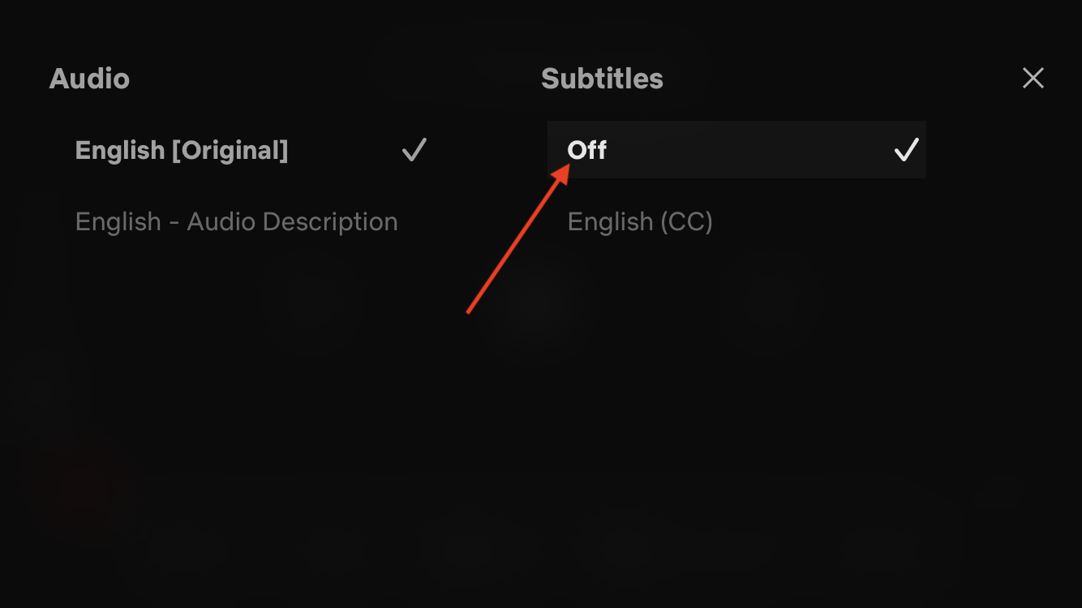
Task: Click the grayed "English - Audio Description" text
Action: click(236, 221)
